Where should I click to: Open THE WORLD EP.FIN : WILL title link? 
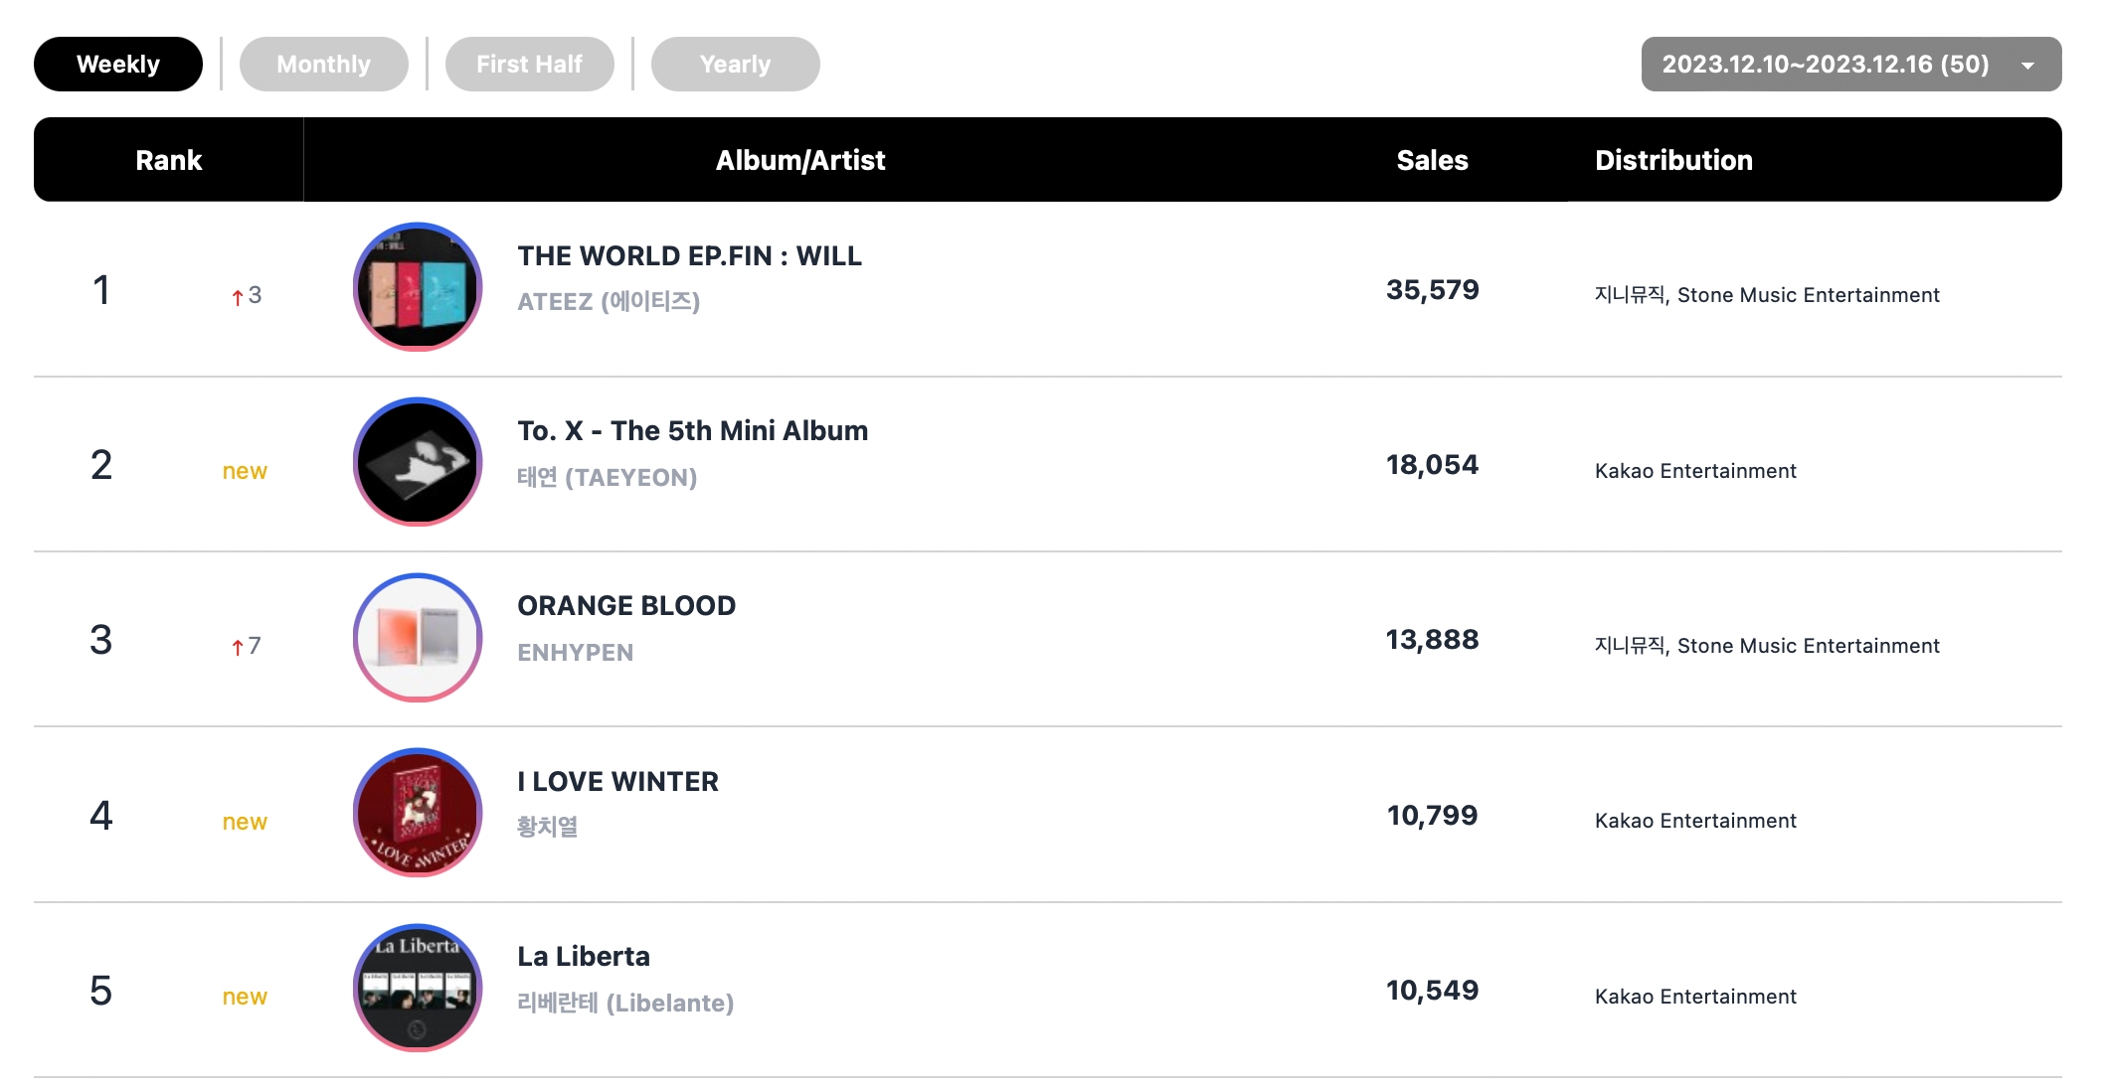[689, 256]
